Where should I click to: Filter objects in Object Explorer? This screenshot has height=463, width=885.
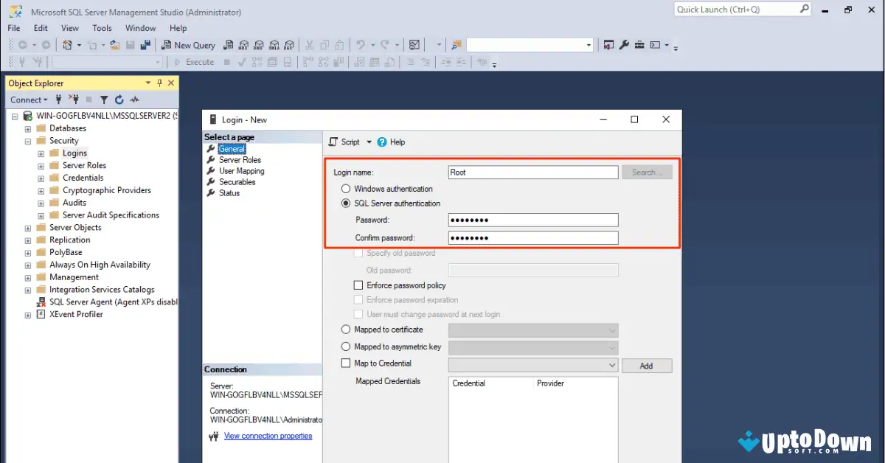click(103, 99)
